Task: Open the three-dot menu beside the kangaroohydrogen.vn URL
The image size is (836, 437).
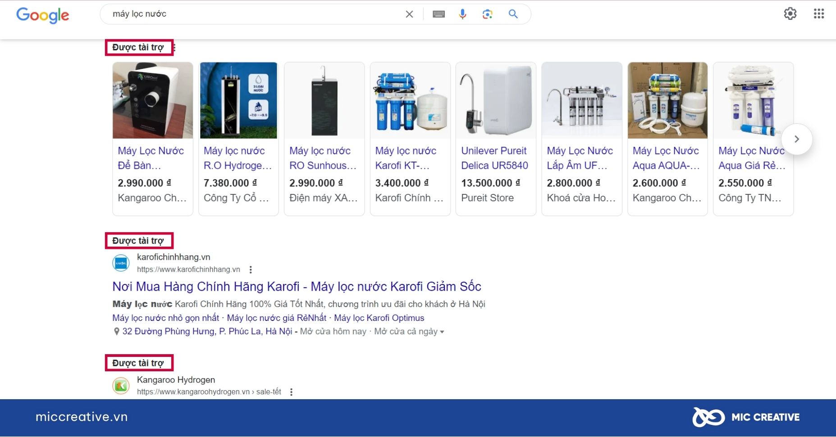Action: [x=291, y=392]
